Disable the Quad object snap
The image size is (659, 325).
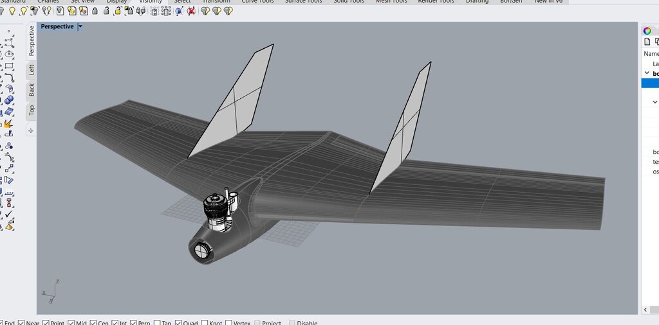pyautogui.click(x=177, y=323)
